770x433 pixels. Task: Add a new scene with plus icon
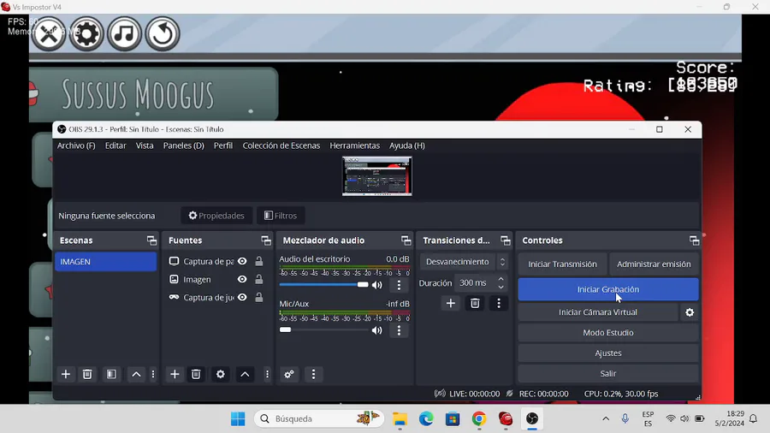click(x=65, y=374)
